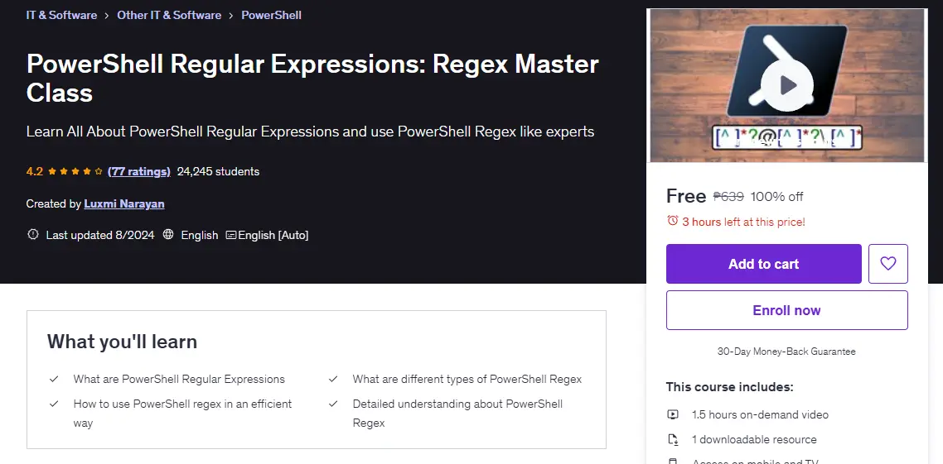Viewport: 943px width, 464px height.
Task: Click 'Detailed understanding about PowerShell Regex' item
Action: coord(457,414)
